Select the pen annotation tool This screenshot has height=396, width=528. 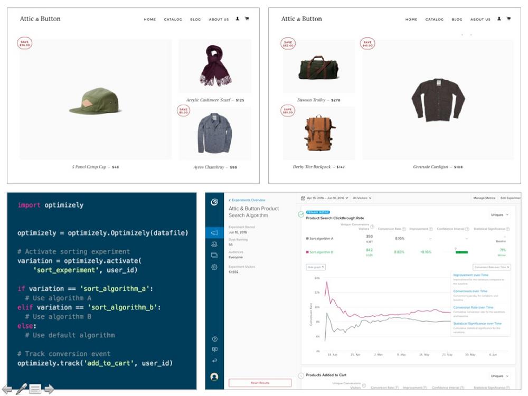(x=21, y=389)
